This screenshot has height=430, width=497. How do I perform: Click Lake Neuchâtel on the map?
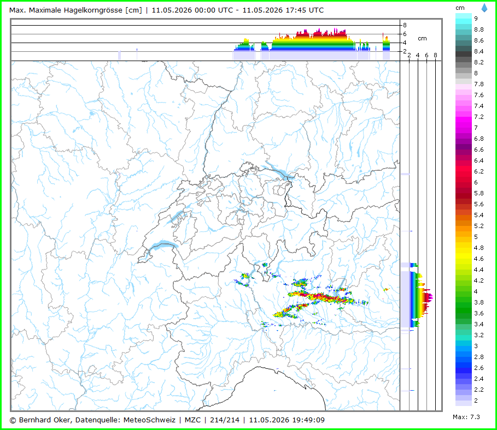tap(178, 216)
